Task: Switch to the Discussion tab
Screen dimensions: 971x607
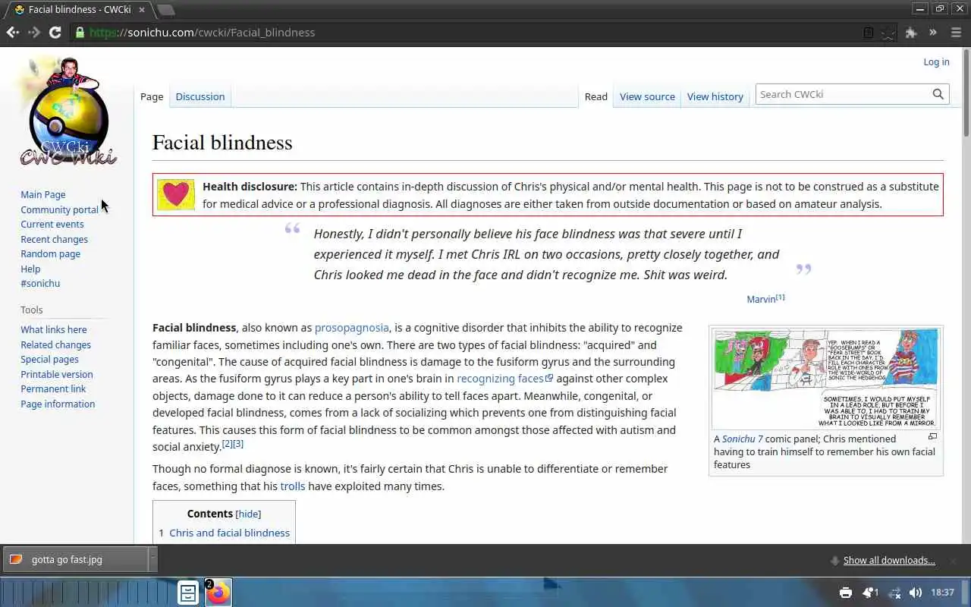Action: tap(200, 96)
